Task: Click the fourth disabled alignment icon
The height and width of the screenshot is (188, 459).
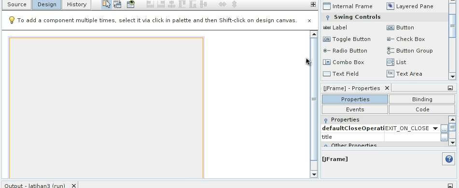Action: [182, 4]
